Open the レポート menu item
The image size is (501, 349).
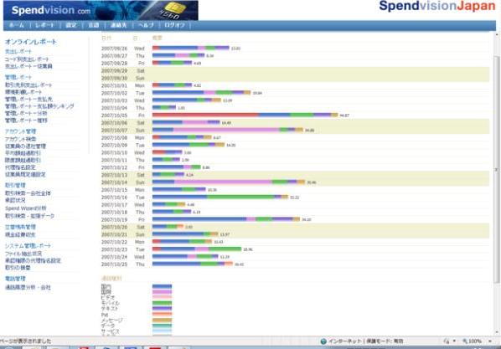(44, 25)
